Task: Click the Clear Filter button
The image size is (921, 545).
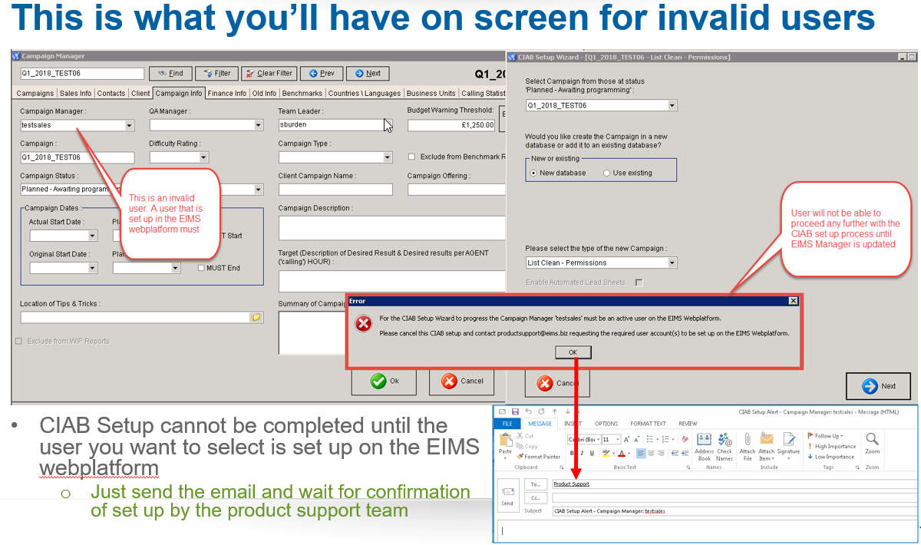Action: (269, 74)
